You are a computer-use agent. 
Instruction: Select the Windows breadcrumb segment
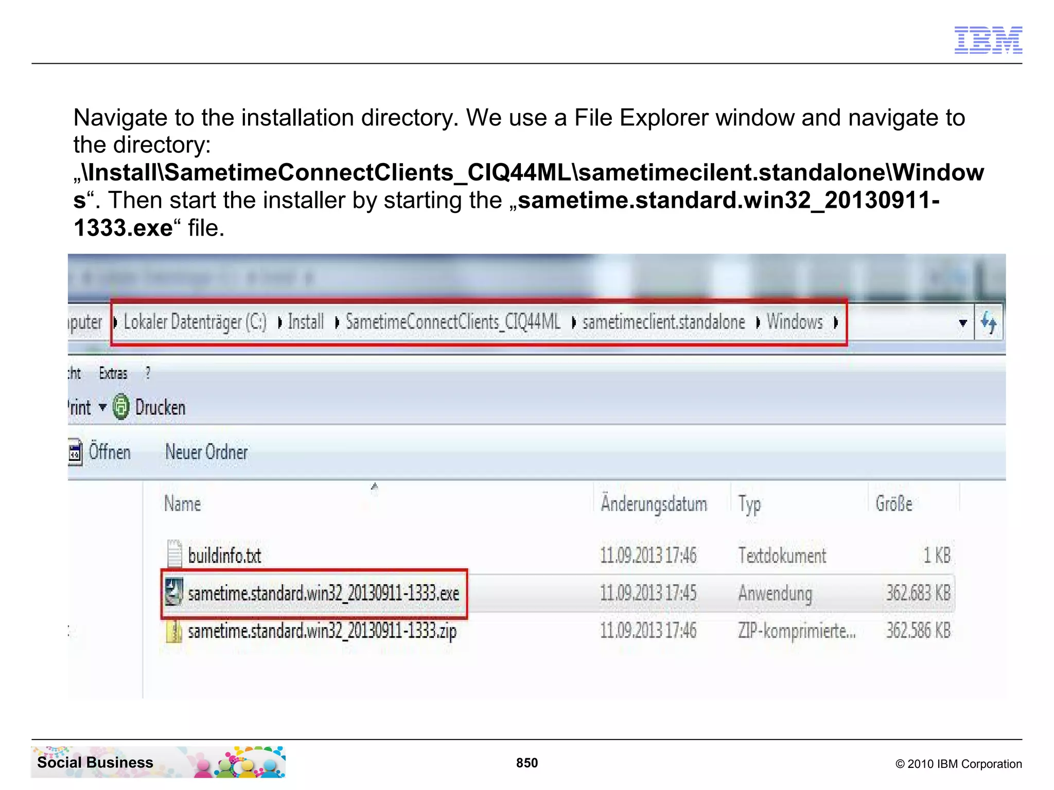[x=795, y=322]
